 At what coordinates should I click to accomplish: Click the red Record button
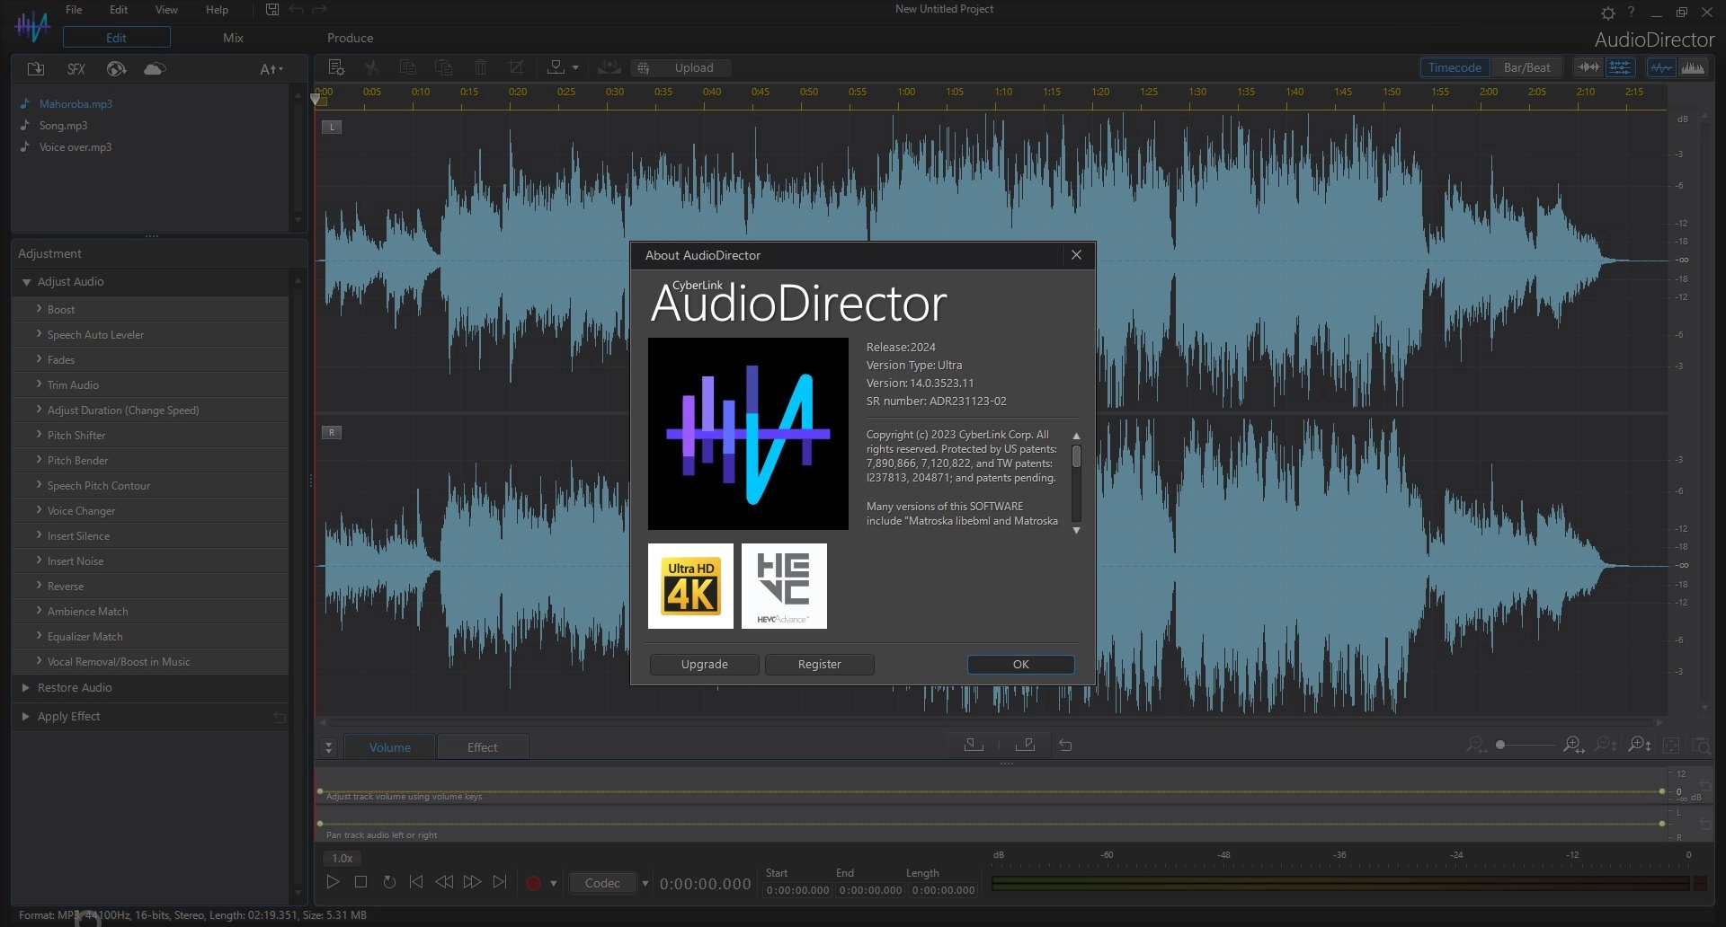[533, 883]
